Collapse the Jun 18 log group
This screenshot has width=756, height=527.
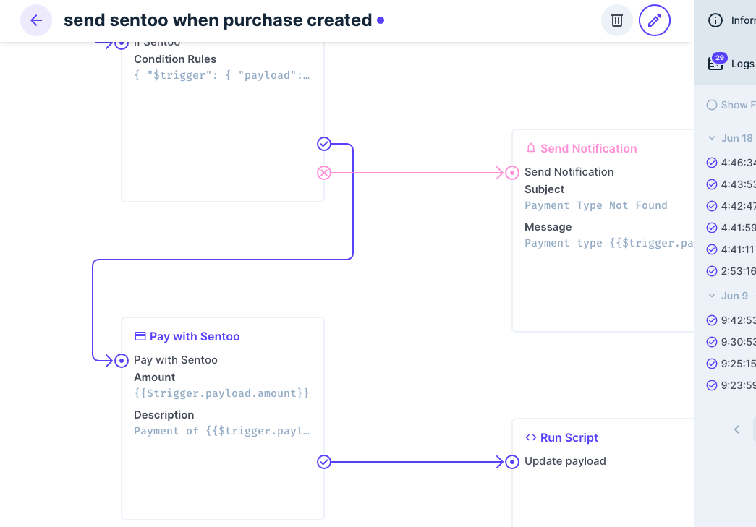[712, 138]
